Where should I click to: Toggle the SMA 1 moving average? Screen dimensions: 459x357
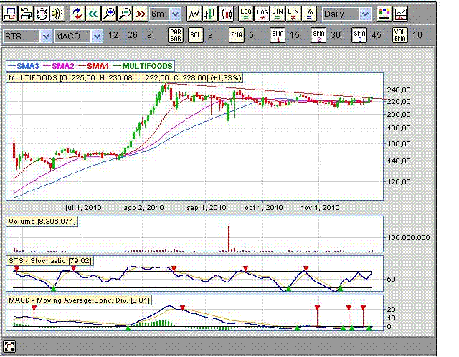(278, 35)
